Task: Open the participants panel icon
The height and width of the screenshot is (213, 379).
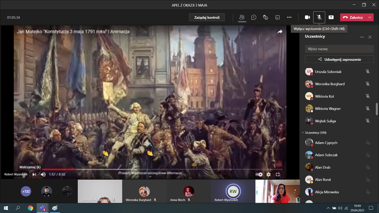Action: pyautogui.click(x=242, y=17)
